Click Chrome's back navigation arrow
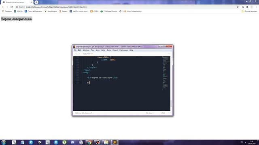The image size is (259, 145). tap(3, 7)
